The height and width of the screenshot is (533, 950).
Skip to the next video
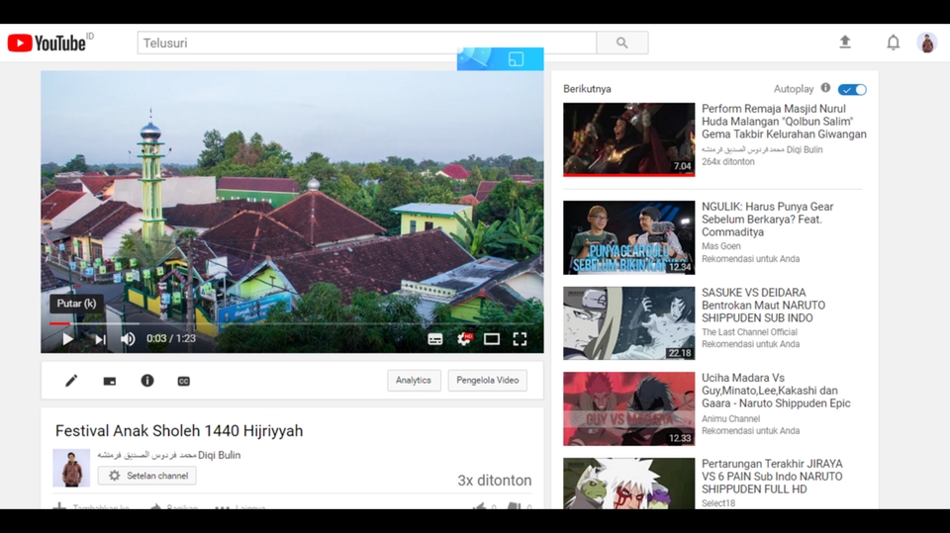(100, 340)
